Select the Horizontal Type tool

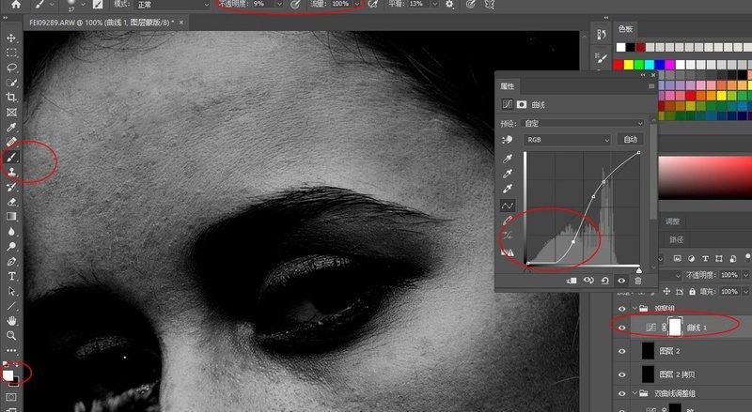(x=11, y=276)
